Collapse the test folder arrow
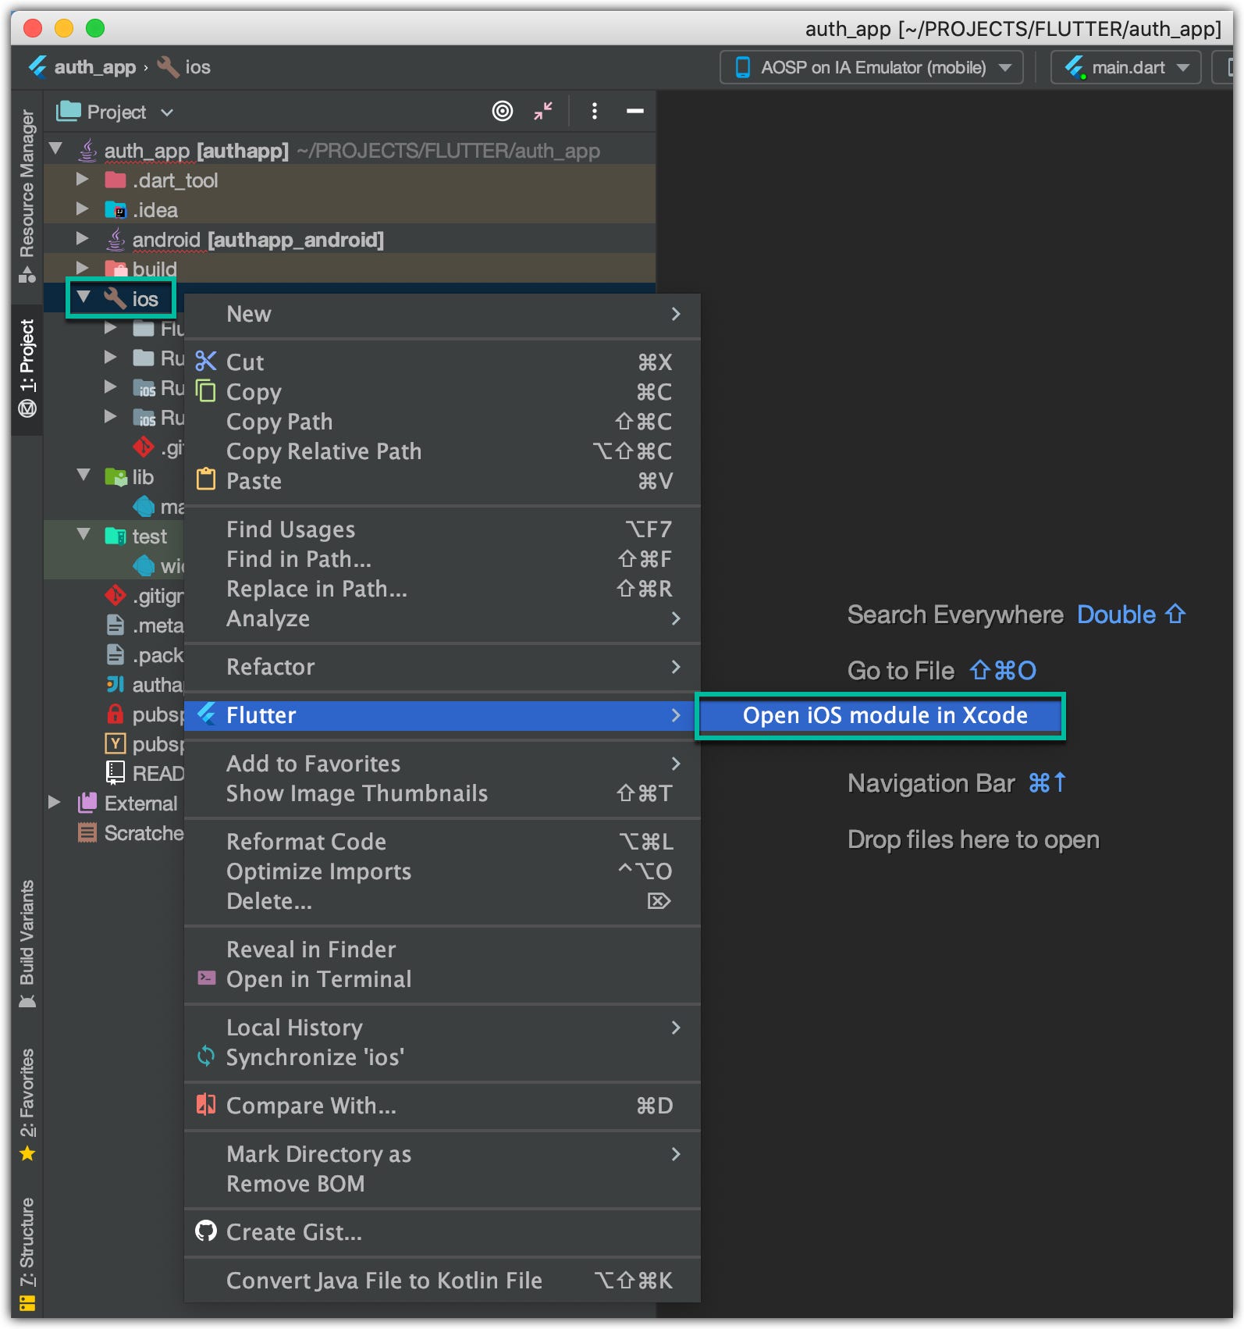The image size is (1244, 1329). click(x=84, y=534)
